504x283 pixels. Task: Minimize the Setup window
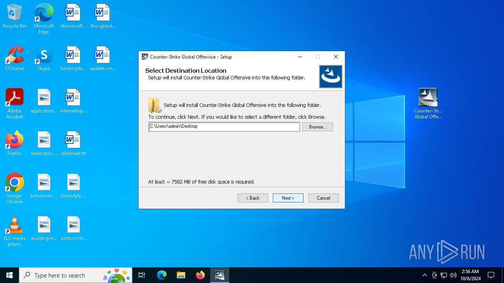(x=300, y=57)
